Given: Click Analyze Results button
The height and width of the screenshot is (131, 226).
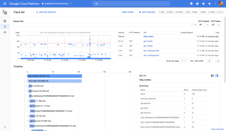Looking at the screenshot, I should pos(46,12).
